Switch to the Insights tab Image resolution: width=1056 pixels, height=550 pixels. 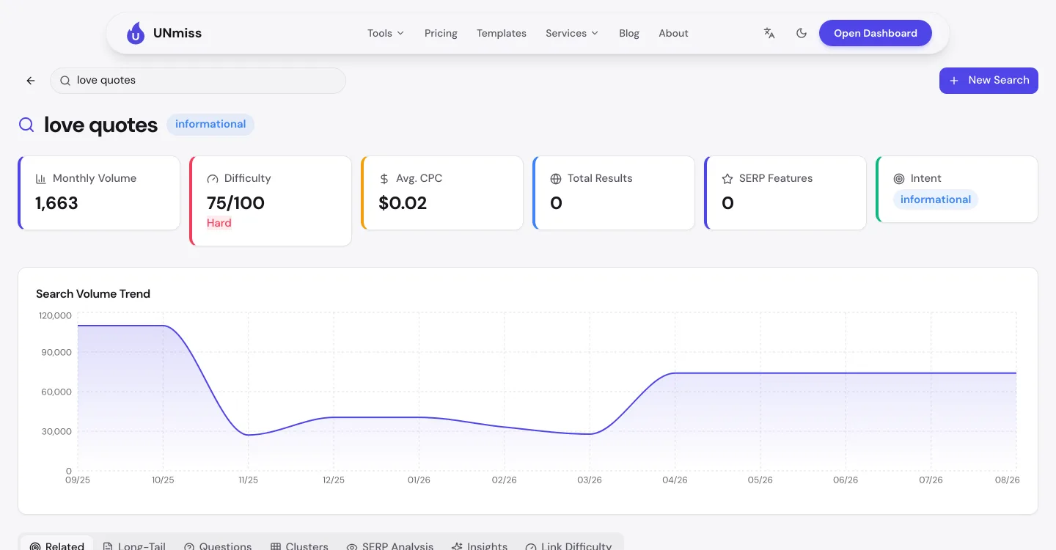tap(480, 546)
